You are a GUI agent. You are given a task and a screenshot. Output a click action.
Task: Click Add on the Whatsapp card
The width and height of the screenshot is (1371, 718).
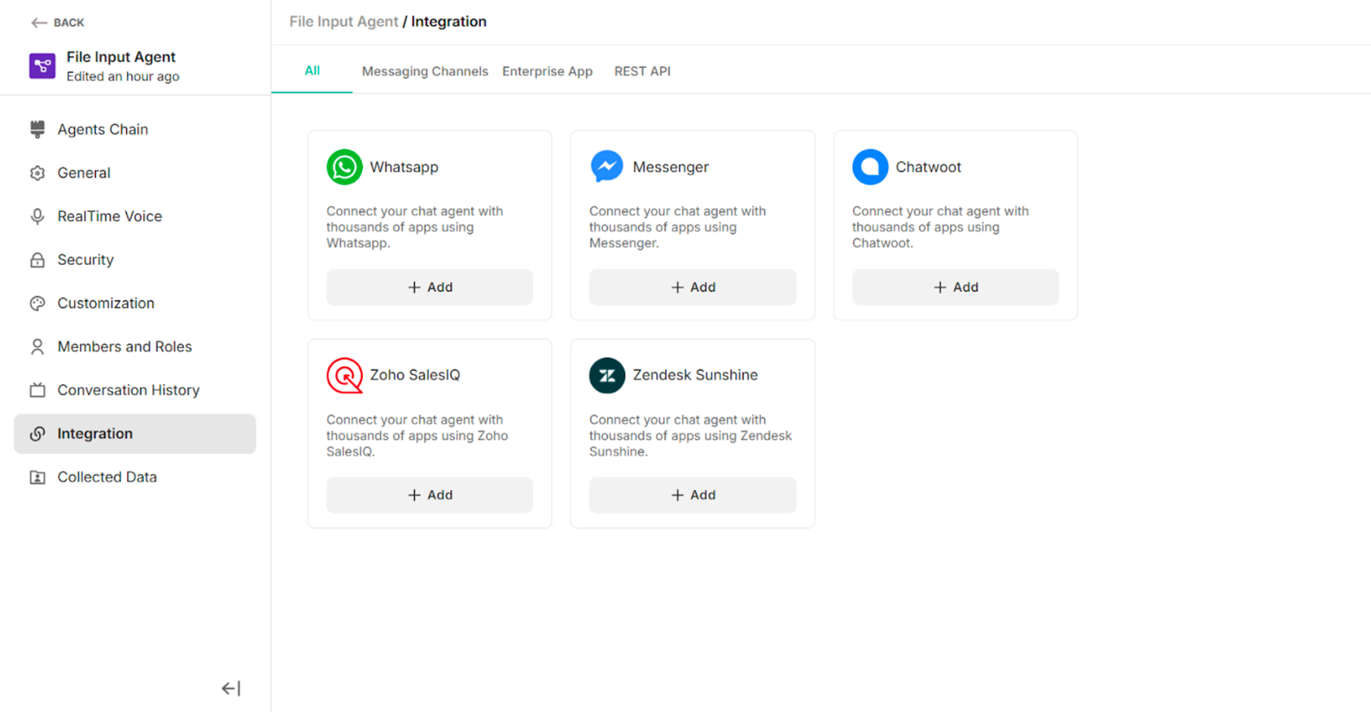(429, 287)
